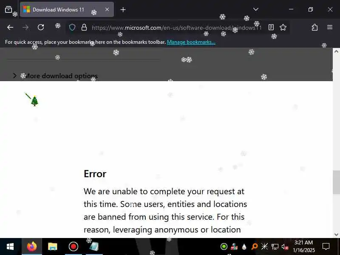Click the Manage bookmarks link

tap(191, 42)
